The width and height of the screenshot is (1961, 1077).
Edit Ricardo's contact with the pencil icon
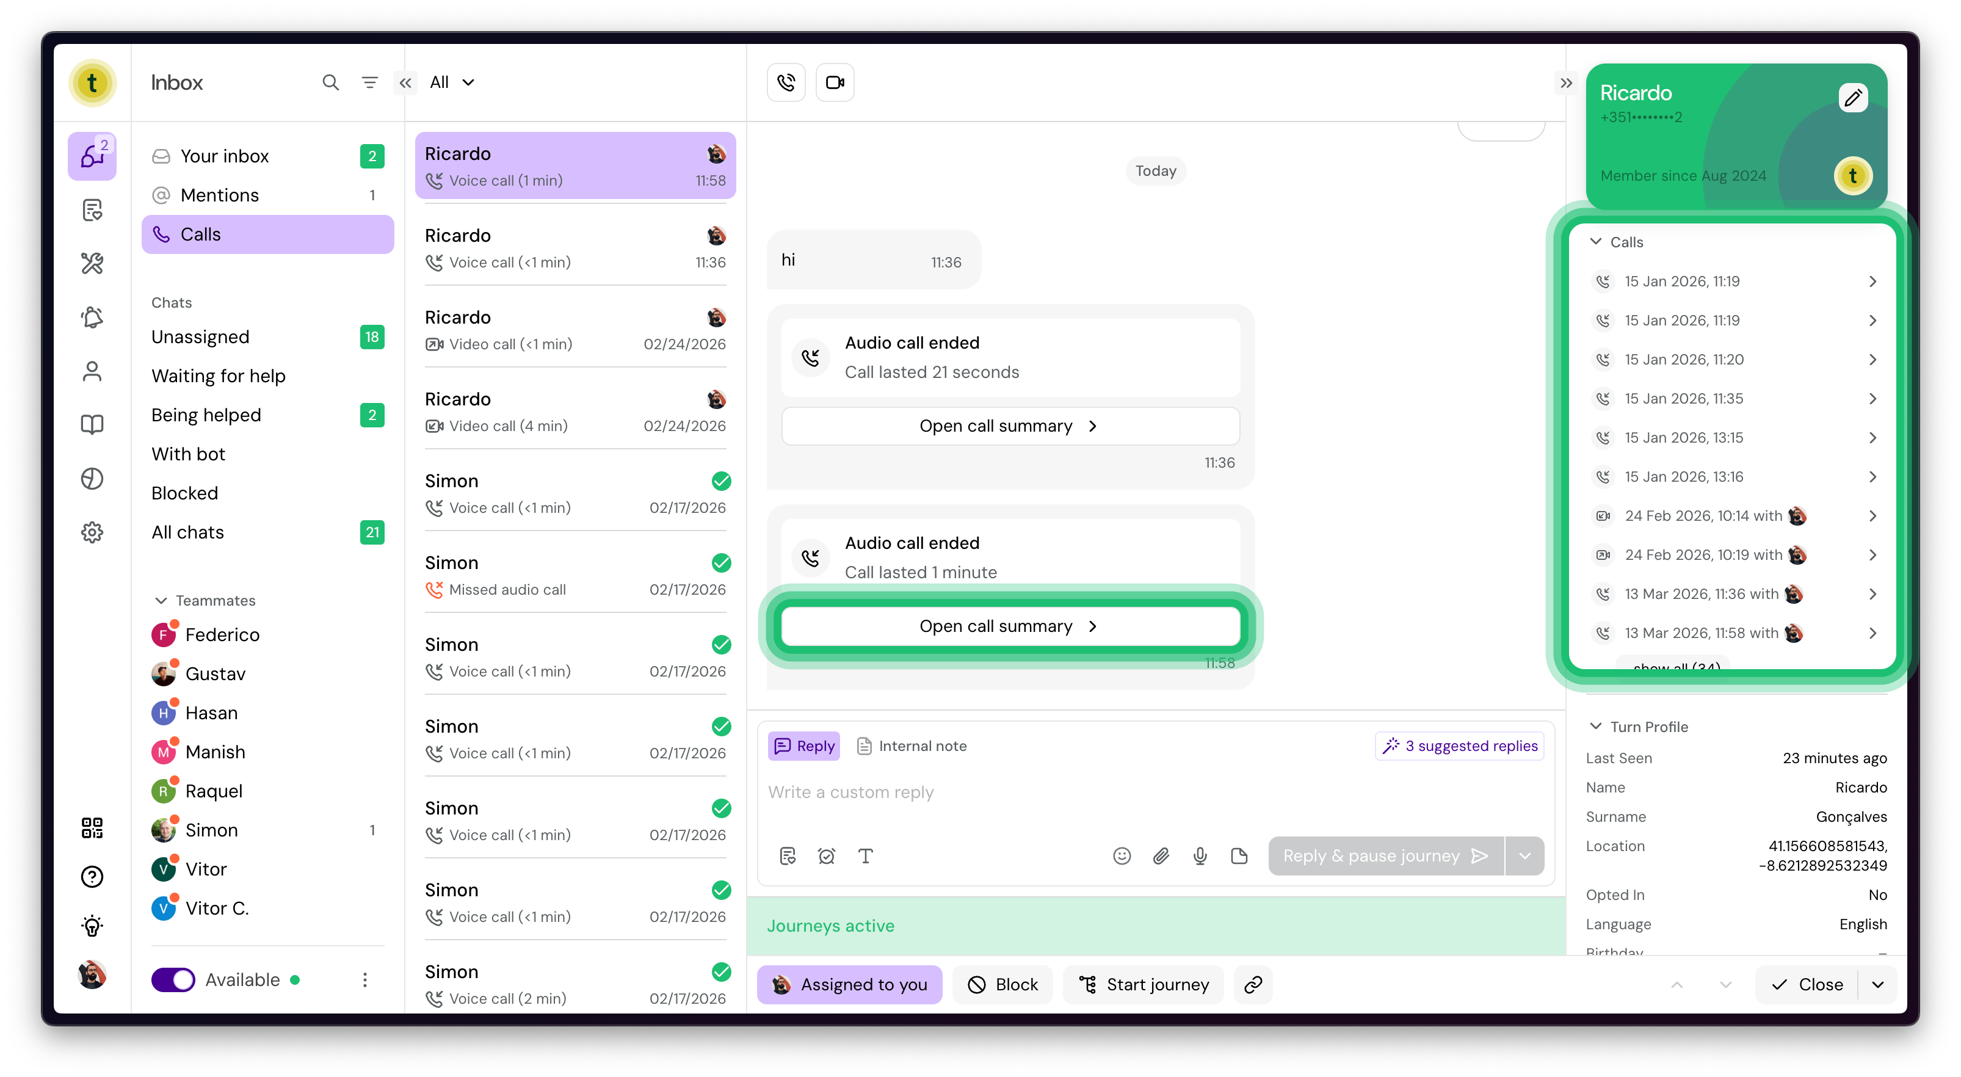[x=1852, y=98]
